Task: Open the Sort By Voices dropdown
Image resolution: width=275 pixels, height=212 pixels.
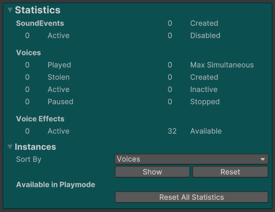Action: 191,159
